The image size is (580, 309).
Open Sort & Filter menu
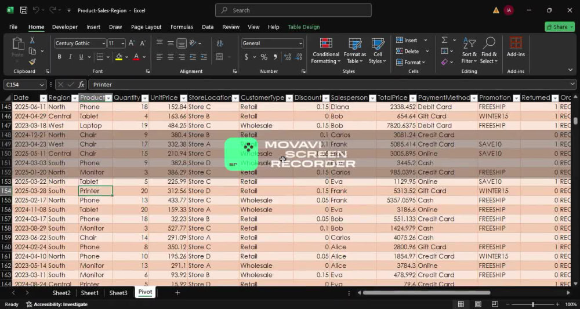(469, 51)
